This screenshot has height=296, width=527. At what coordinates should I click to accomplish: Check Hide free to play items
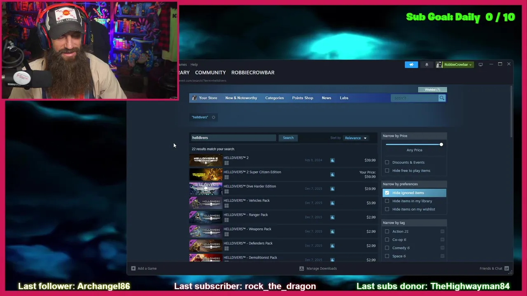(387, 171)
